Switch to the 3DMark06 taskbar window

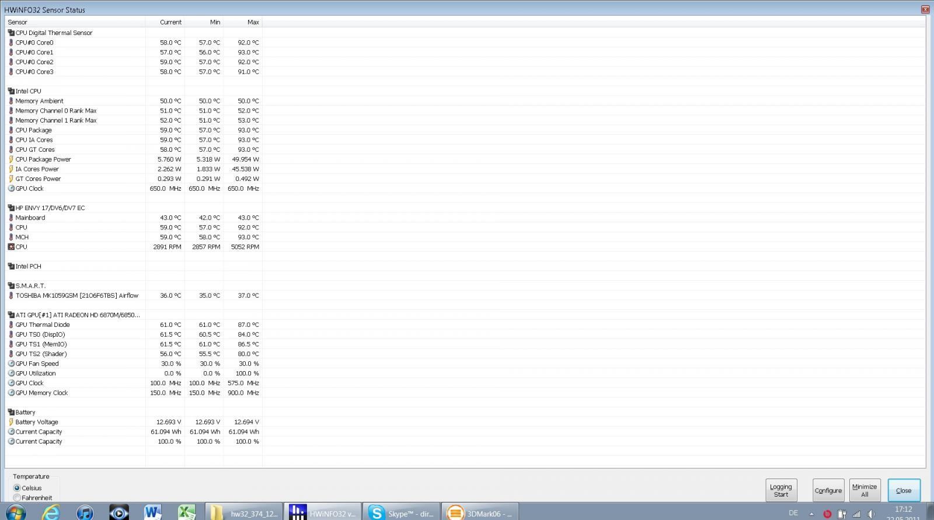480,511
